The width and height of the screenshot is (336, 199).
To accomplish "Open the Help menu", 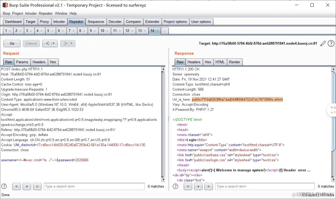I will tap(73, 13).
